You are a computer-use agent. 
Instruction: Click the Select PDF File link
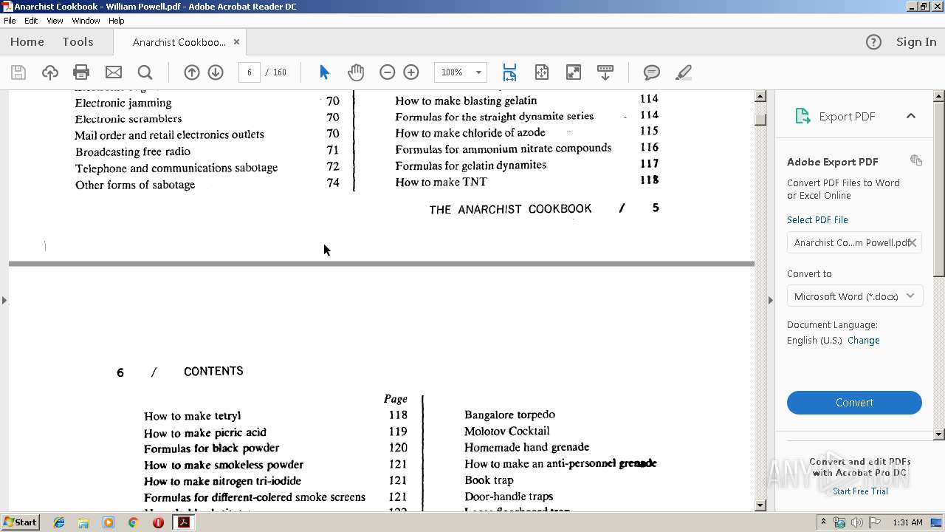[817, 219]
